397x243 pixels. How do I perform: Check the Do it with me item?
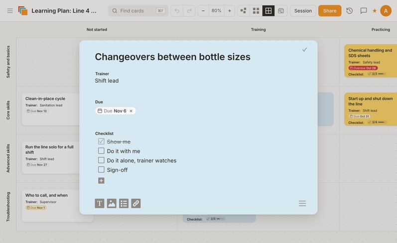pos(101,151)
